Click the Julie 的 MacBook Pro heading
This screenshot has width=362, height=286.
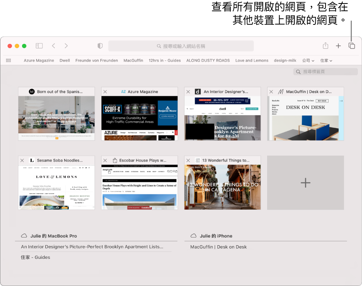[x=54, y=236]
